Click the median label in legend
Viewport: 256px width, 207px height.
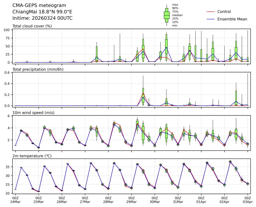pyautogui.click(x=177, y=15)
